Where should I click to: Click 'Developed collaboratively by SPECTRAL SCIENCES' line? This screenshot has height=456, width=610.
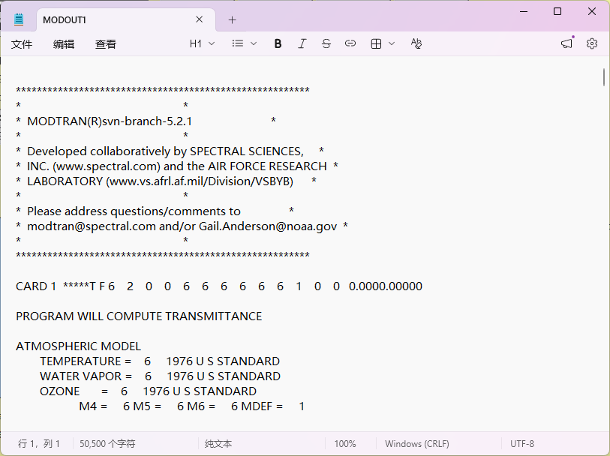pos(170,151)
